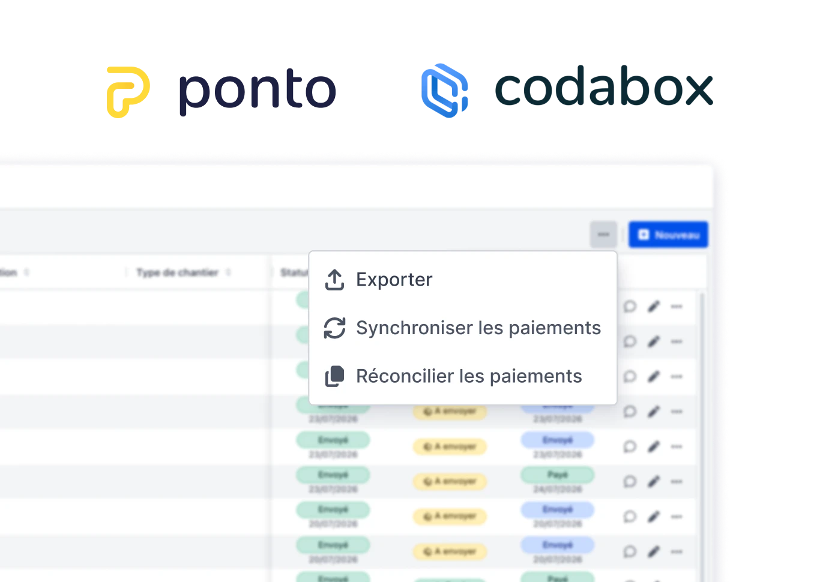The height and width of the screenshot is (582, 820).
Task: Click the blue Nouveau button
Action: coord(668,235)
